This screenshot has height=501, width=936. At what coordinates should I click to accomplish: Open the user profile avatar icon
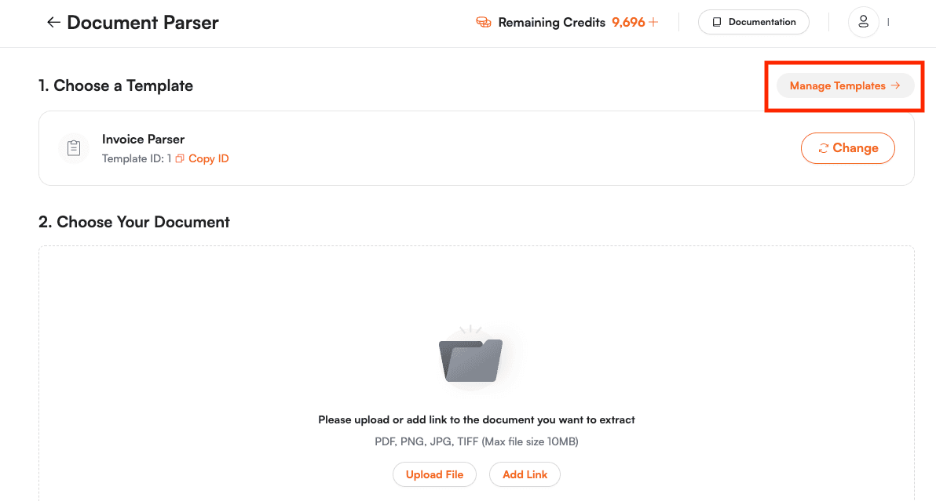click(863, 22)
